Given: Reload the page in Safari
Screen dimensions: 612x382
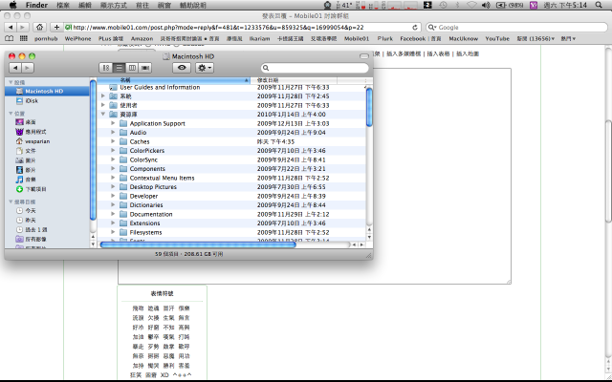Looking at the screenshot, I should click(x=415, y=28).
